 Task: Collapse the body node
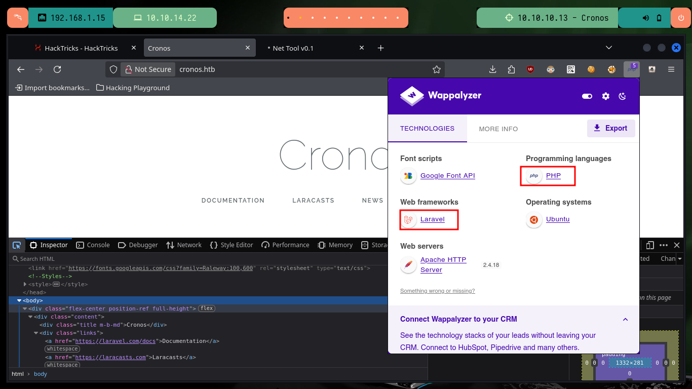[19, 301]
